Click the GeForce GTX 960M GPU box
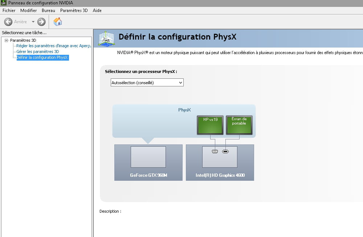This screenshot has height=237, width=363. tap(148, 163)
